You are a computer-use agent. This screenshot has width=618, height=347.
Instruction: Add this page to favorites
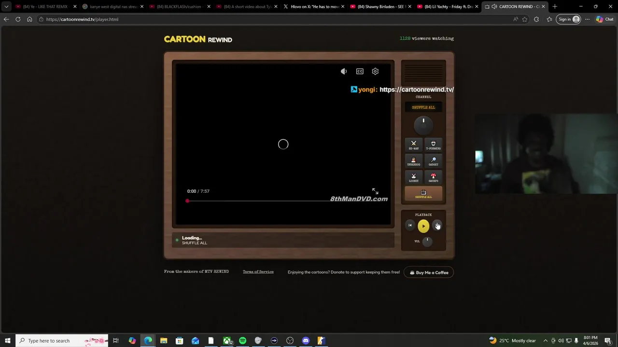click(525, 19)
